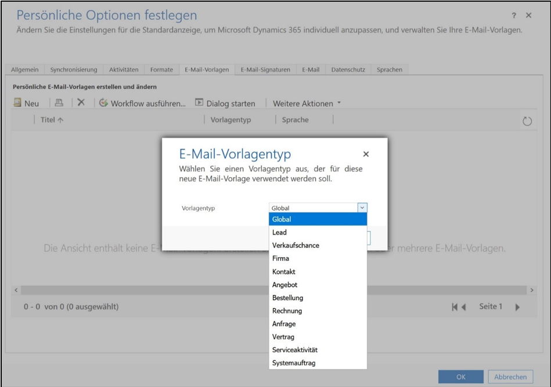Click the horizontal scrollbar track

pos(273,290)
